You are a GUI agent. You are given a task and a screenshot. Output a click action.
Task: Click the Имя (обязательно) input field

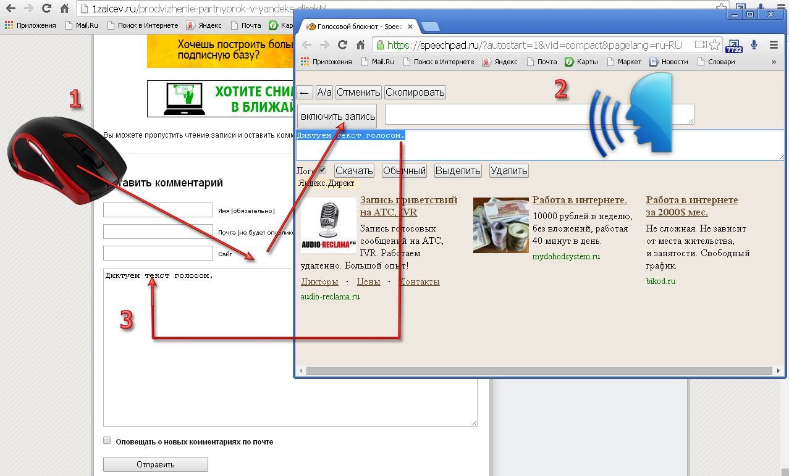click(x=158, y=211)
